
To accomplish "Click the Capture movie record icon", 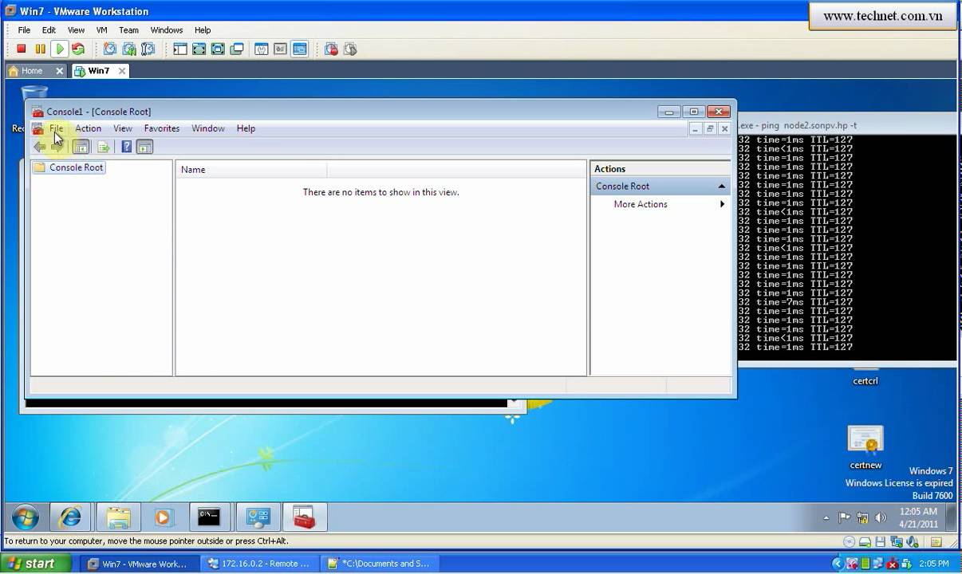I will click(332, 49).
